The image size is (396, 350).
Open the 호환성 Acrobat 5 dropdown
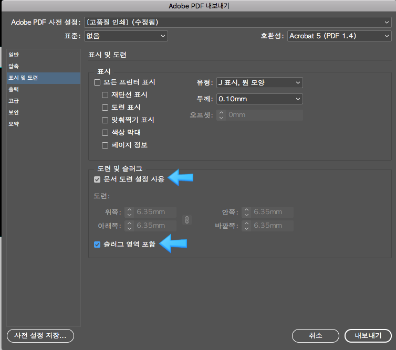click(339, 36)
